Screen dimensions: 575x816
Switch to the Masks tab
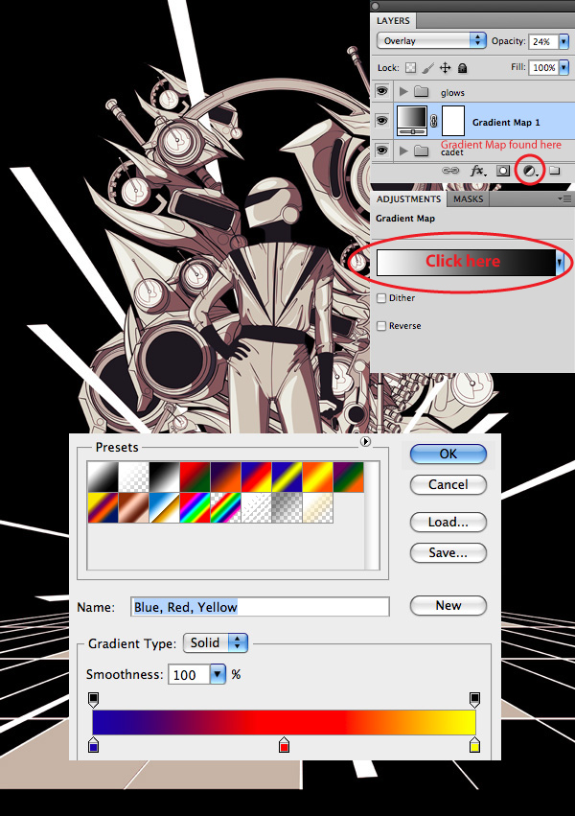coord(468,198)
